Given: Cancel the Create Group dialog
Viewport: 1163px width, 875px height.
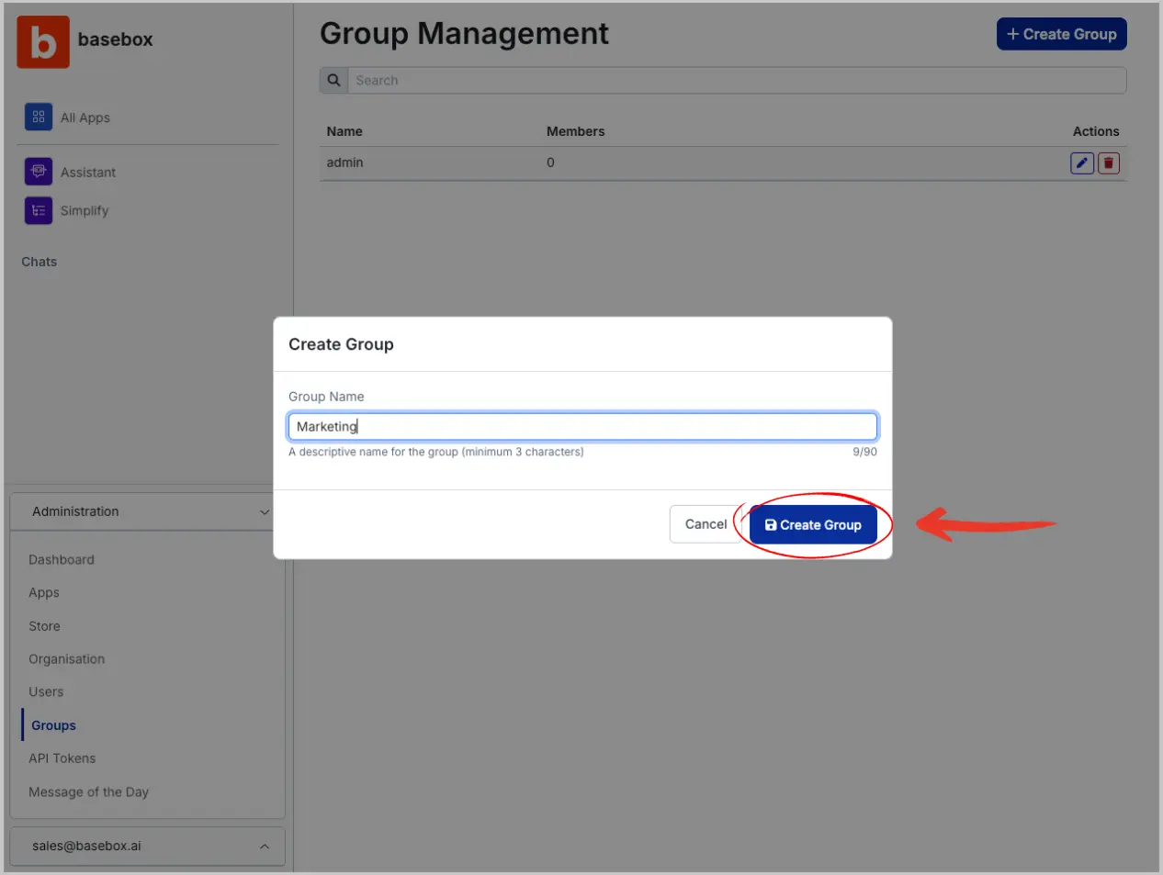Looking at the screenshot, I should [705, 524].
